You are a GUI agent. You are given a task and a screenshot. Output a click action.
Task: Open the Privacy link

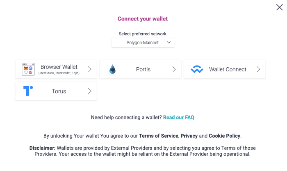point(189,136)
